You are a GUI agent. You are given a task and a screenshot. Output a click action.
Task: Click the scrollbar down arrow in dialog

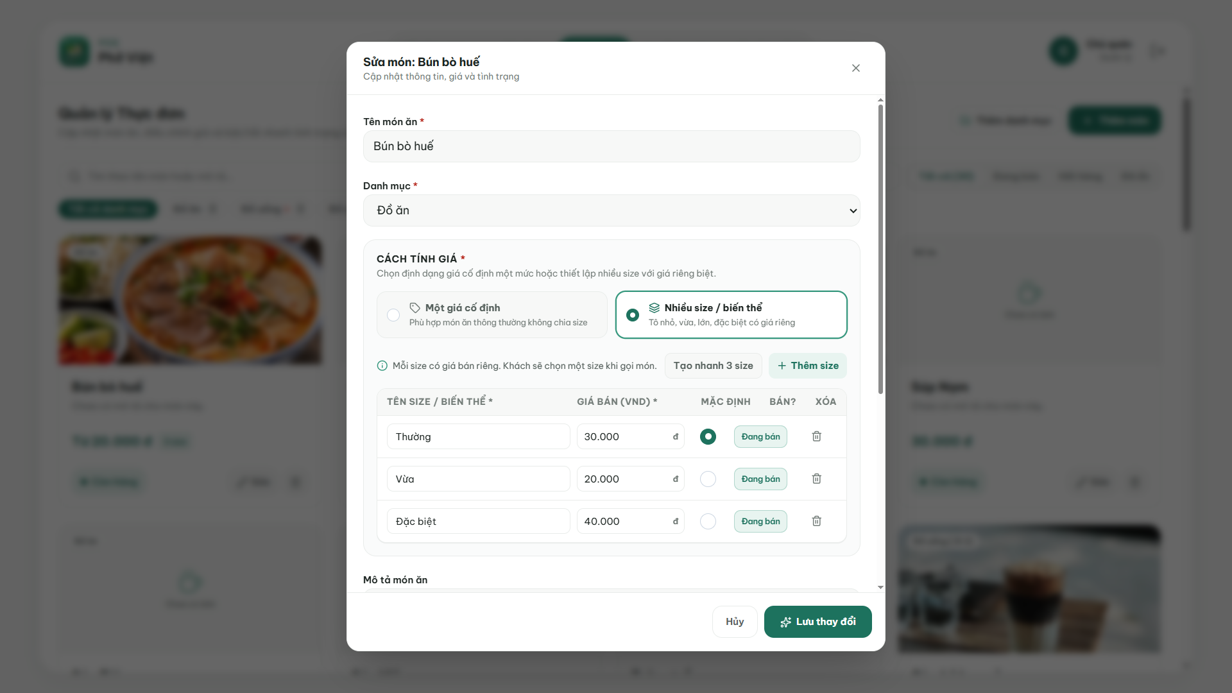[x=880, y=587]
